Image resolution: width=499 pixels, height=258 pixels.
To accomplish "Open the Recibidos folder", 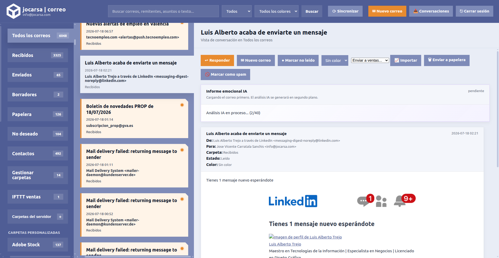I will [x=37, y=55].
